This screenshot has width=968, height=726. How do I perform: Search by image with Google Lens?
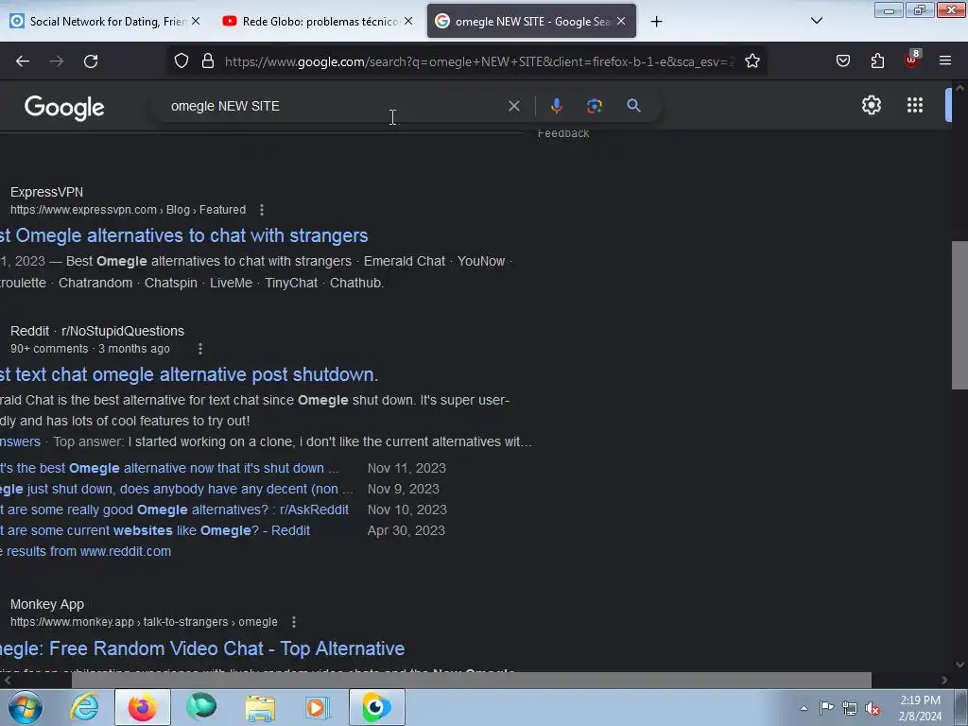click(x=594, y=106)
